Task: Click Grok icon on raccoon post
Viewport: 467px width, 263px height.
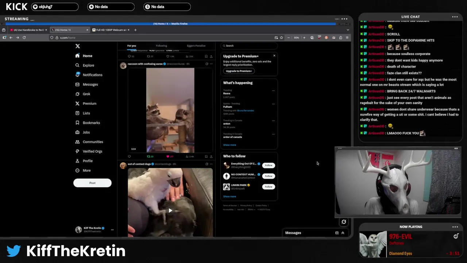Action: (207, 64)
